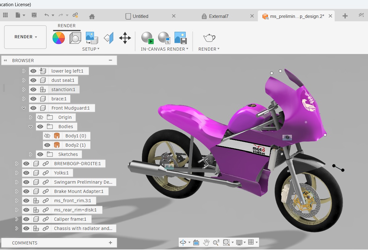Expand the Sketches folder under Front Mudguard
This screenshot has width=368, height=250.
30,154
